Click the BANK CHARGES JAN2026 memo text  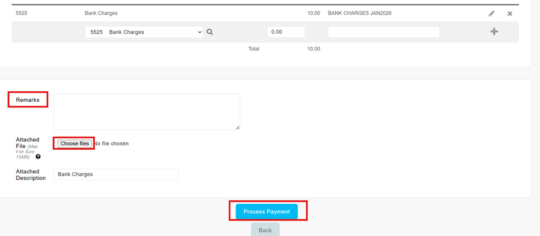359,13
